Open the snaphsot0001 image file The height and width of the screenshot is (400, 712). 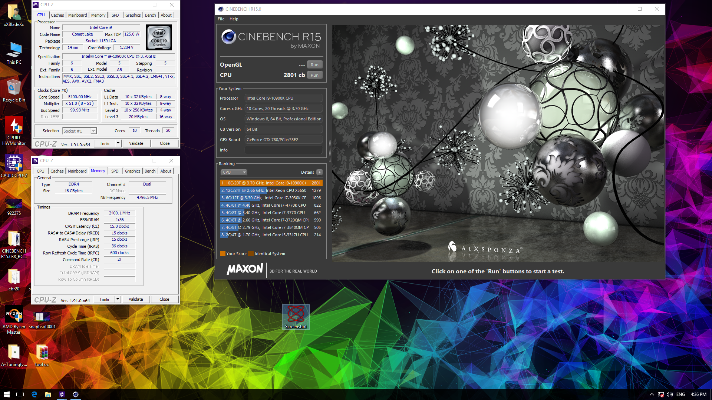point(42,320)
